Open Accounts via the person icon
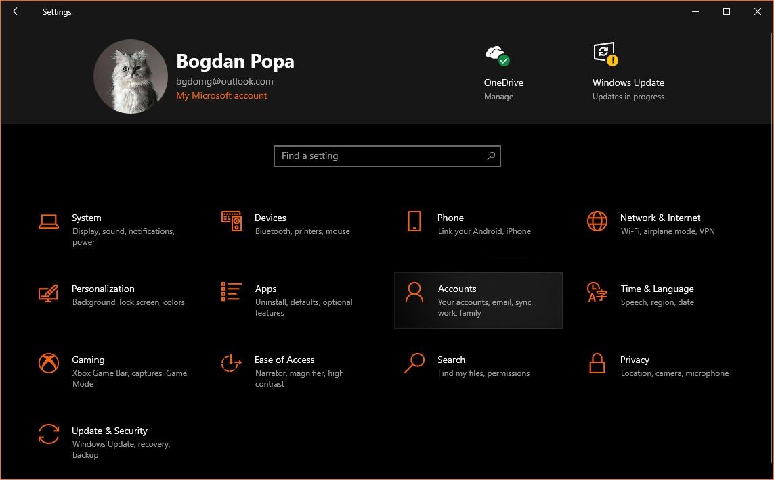 414,292
